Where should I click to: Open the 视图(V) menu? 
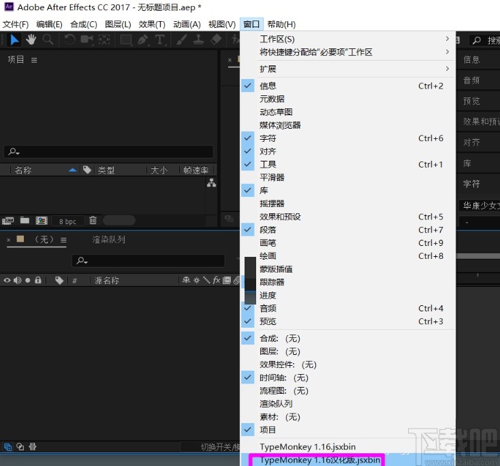[x=222, y=25]
